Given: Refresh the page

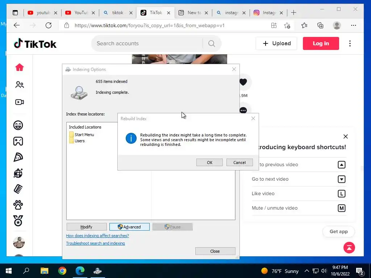Looking at the screenshot, I should click(49, 25).
